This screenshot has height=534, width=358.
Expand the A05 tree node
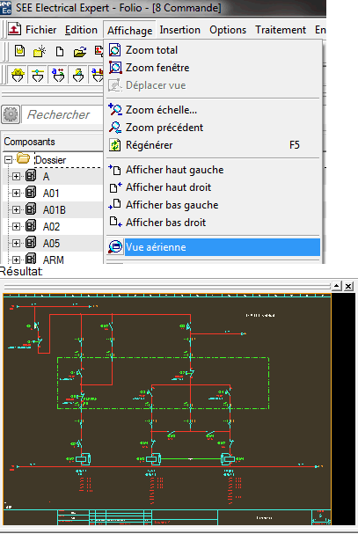[16, 243]
